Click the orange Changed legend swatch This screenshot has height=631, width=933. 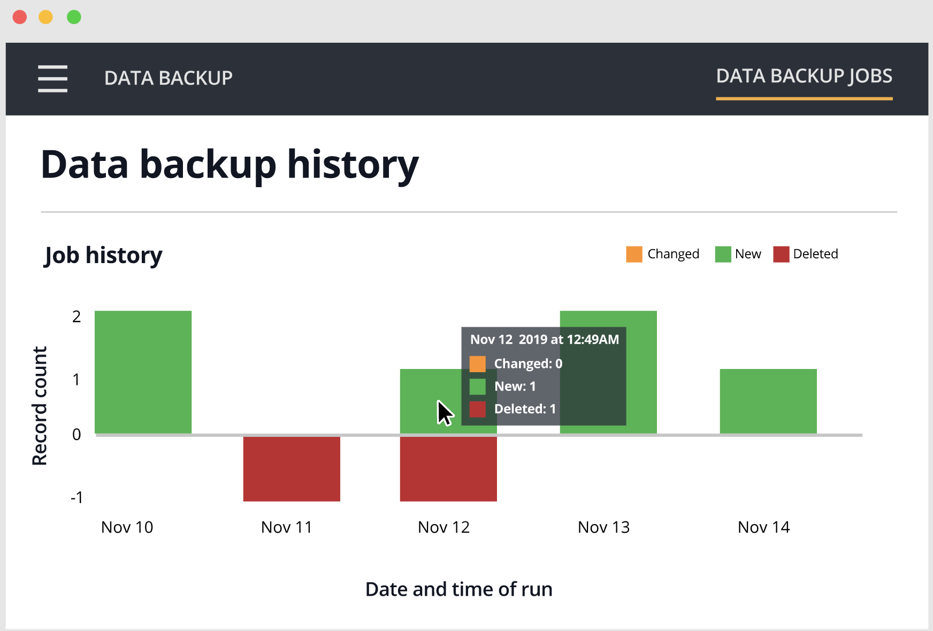(634, 254)
